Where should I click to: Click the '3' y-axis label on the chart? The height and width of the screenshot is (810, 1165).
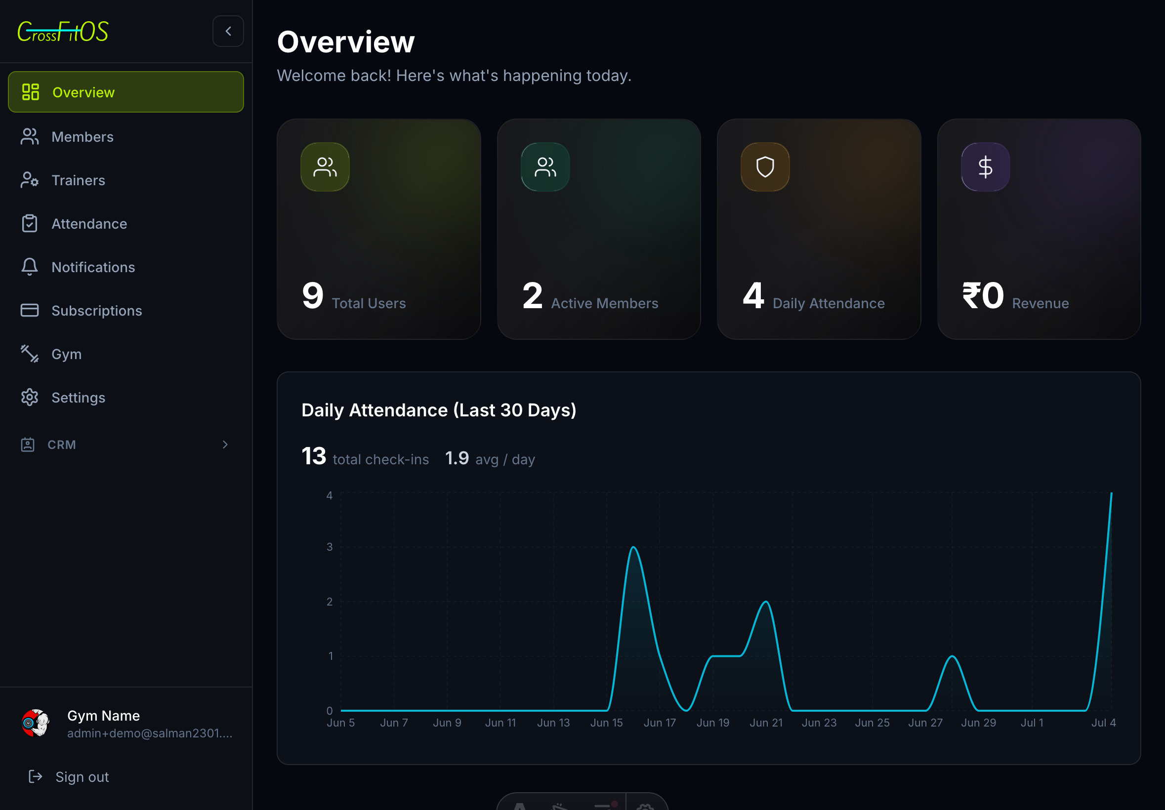(330, 547)
